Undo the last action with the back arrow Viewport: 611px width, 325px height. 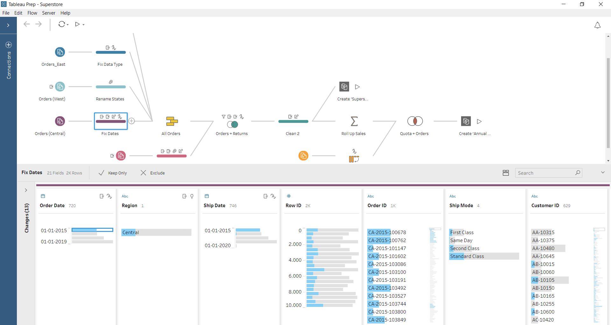pos(27,24)
